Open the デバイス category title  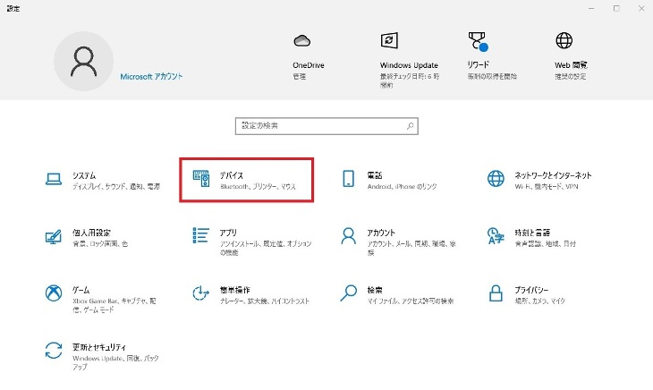coord(232,175)
